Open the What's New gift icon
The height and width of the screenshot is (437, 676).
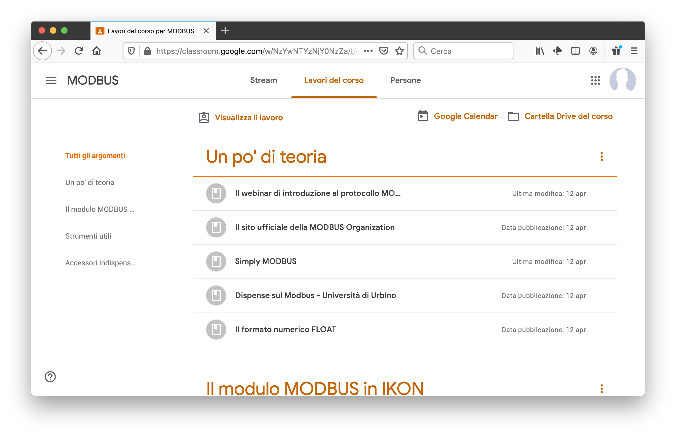[x=617, y=51]
